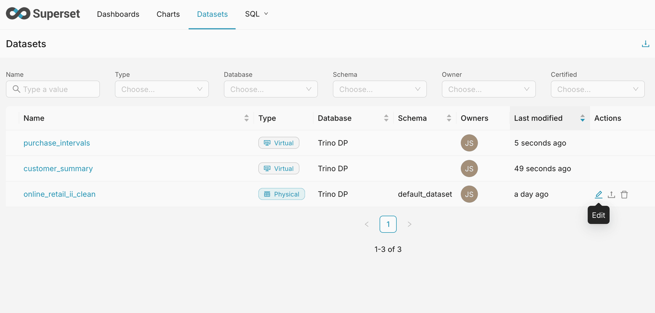The width and height of the screenshot is (655, 313).
Task: Expand the SQL menu
Action: (256, 14)
